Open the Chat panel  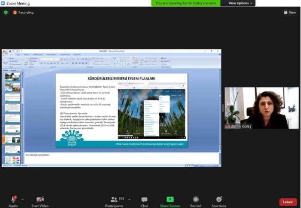pos(144,201)
